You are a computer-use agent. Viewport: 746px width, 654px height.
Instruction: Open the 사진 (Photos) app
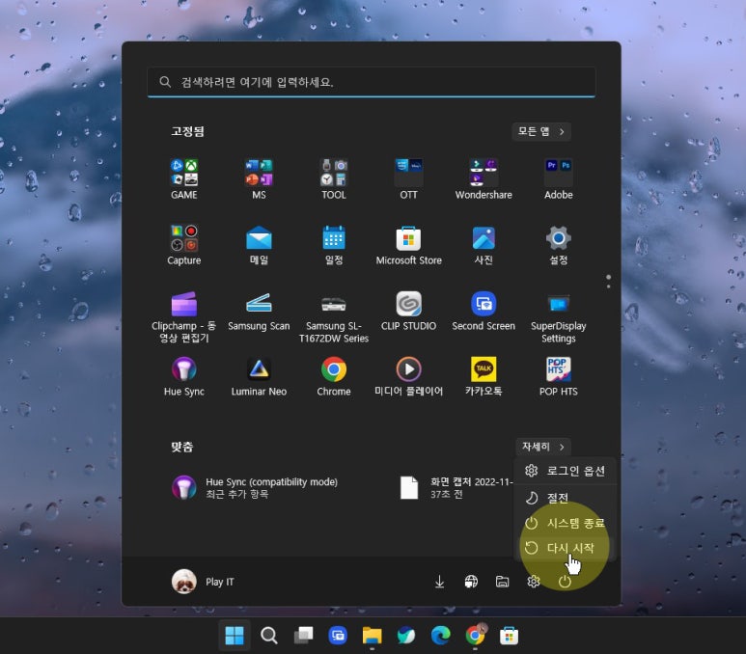484,245
